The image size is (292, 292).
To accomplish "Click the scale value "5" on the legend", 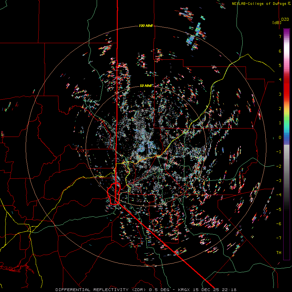I will (x=280, y=65).
